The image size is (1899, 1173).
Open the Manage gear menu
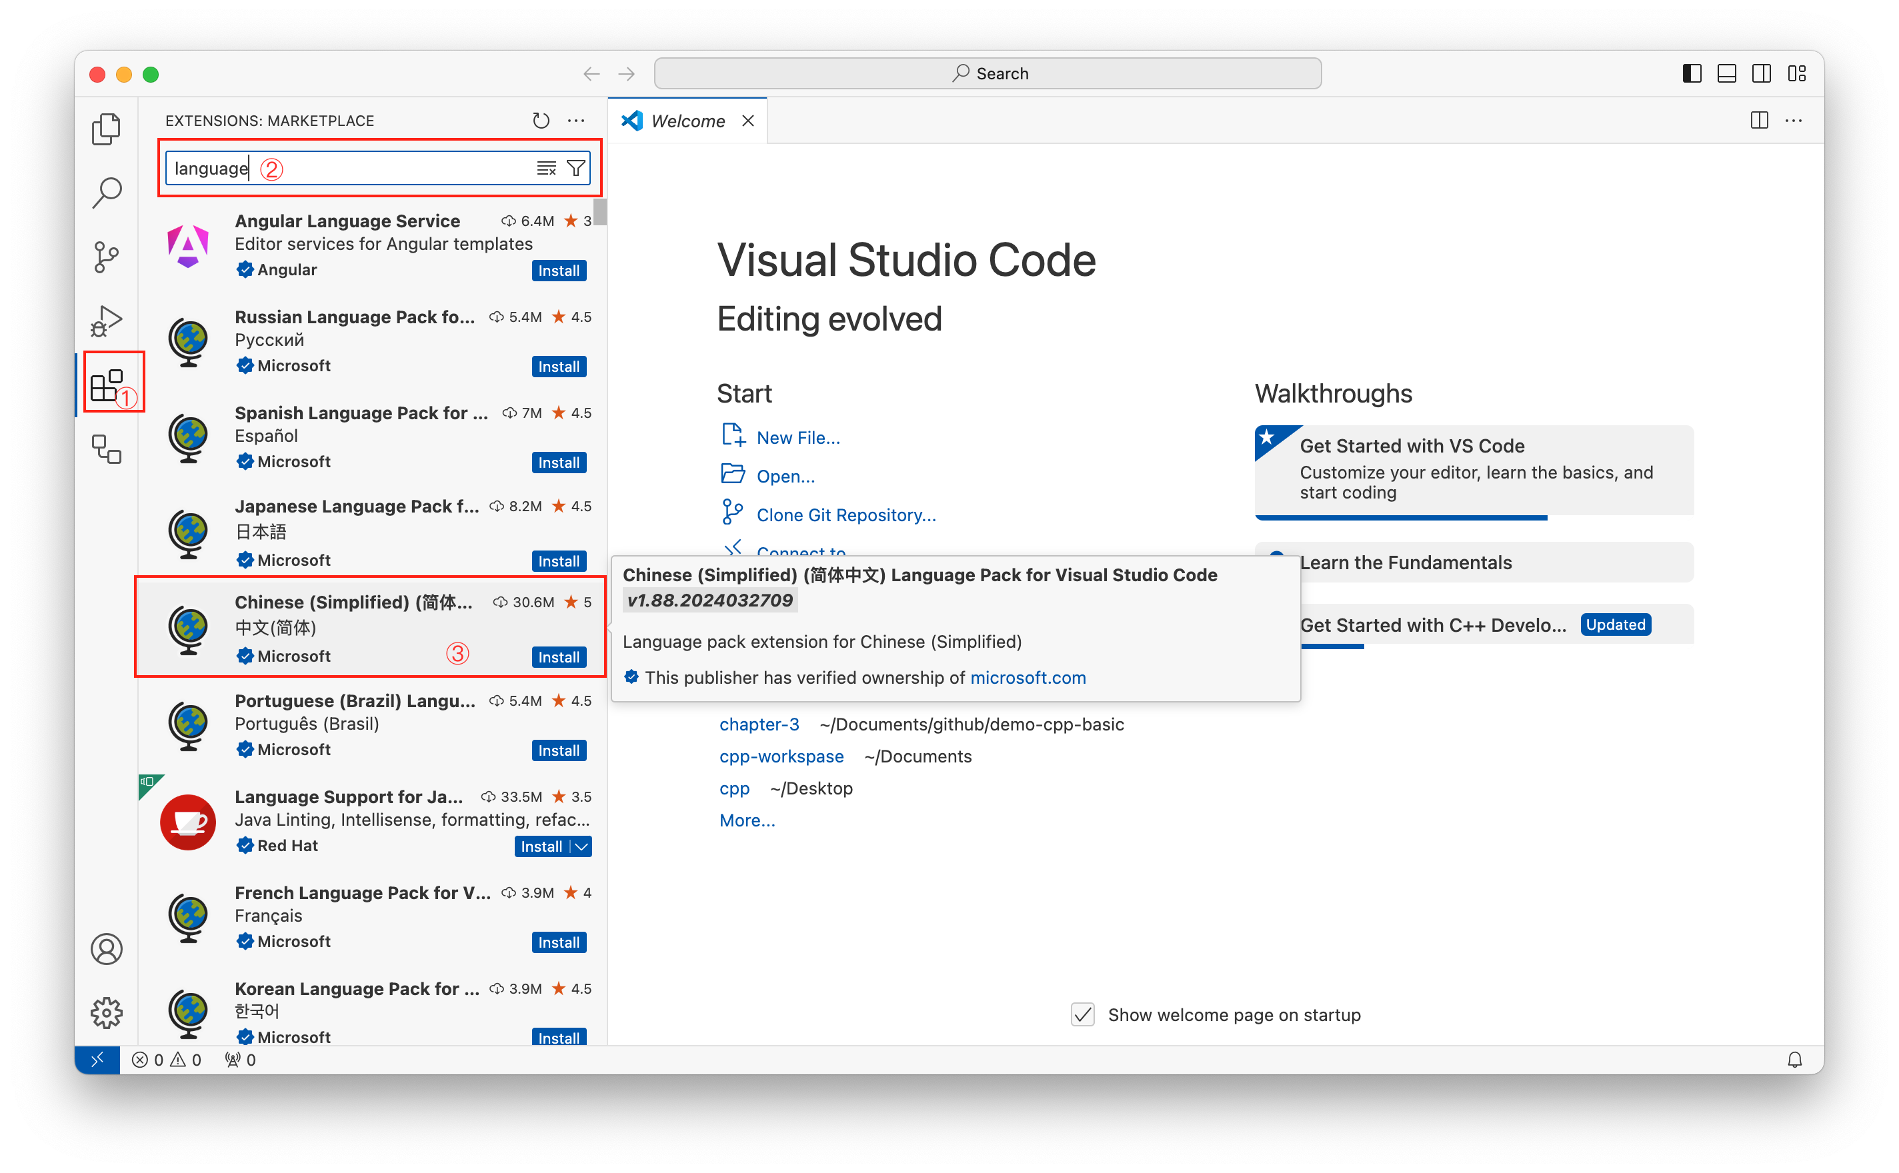[x=106, y=1012]
